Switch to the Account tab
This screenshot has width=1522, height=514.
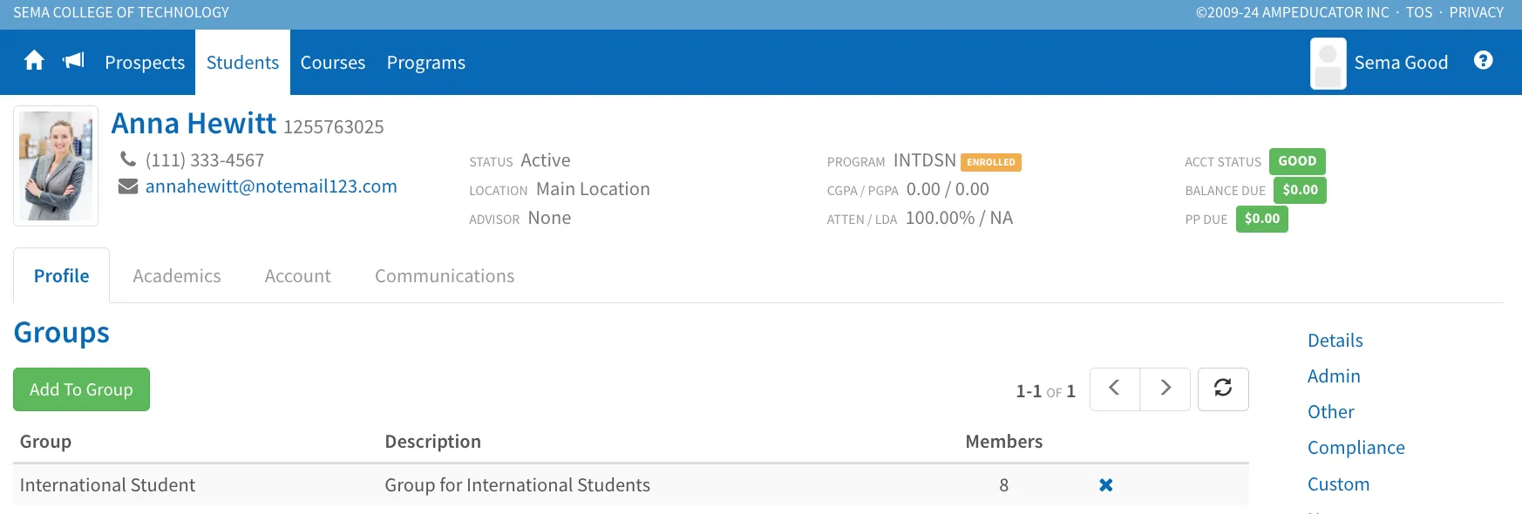point(298,276)
